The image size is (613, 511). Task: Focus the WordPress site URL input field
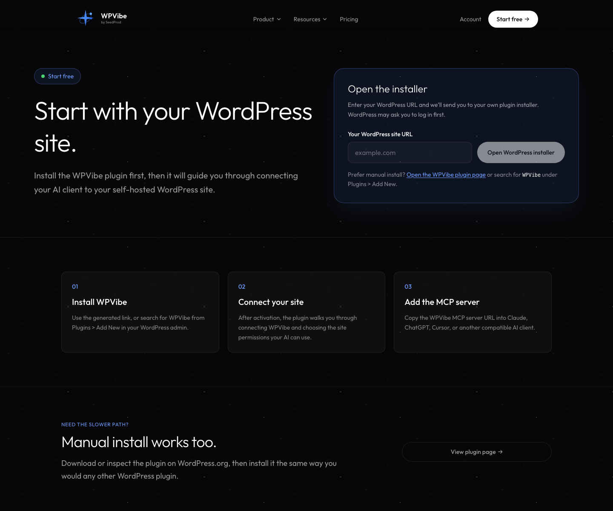(410, 152)
